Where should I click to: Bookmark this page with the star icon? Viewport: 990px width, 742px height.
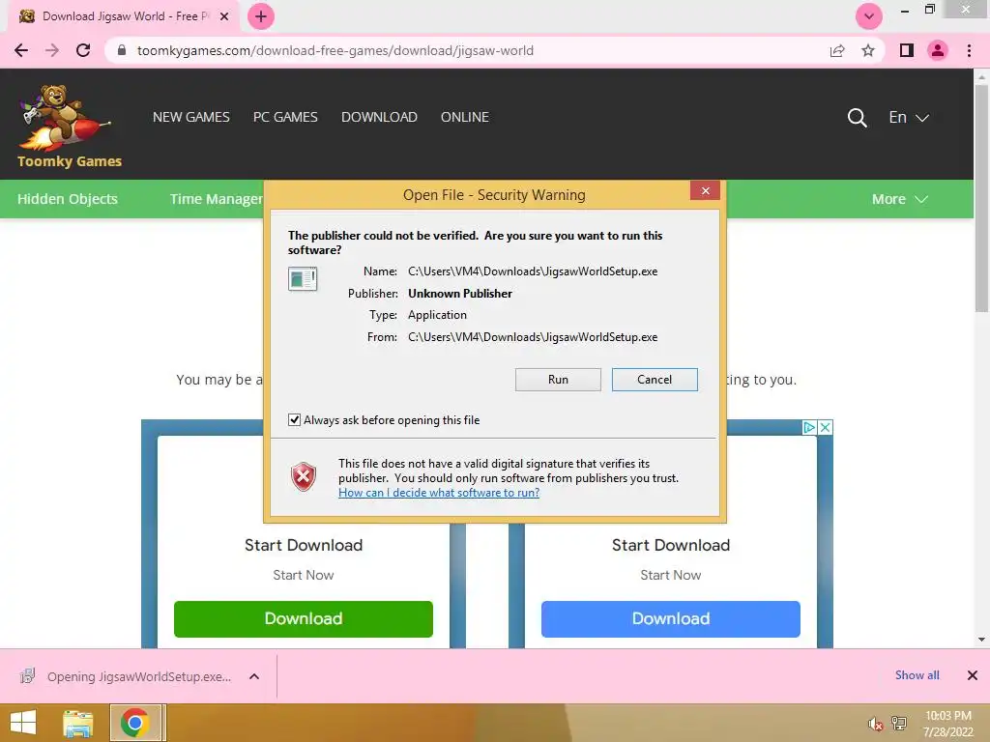pyautogui.click(x=868, y=50)
